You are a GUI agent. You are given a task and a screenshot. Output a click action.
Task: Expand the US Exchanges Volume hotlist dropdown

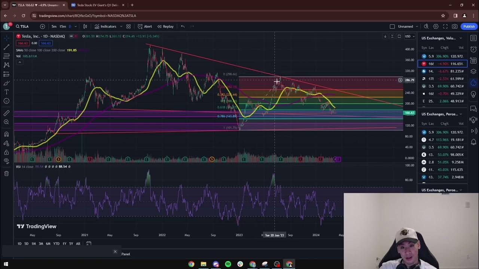[461, 38]
